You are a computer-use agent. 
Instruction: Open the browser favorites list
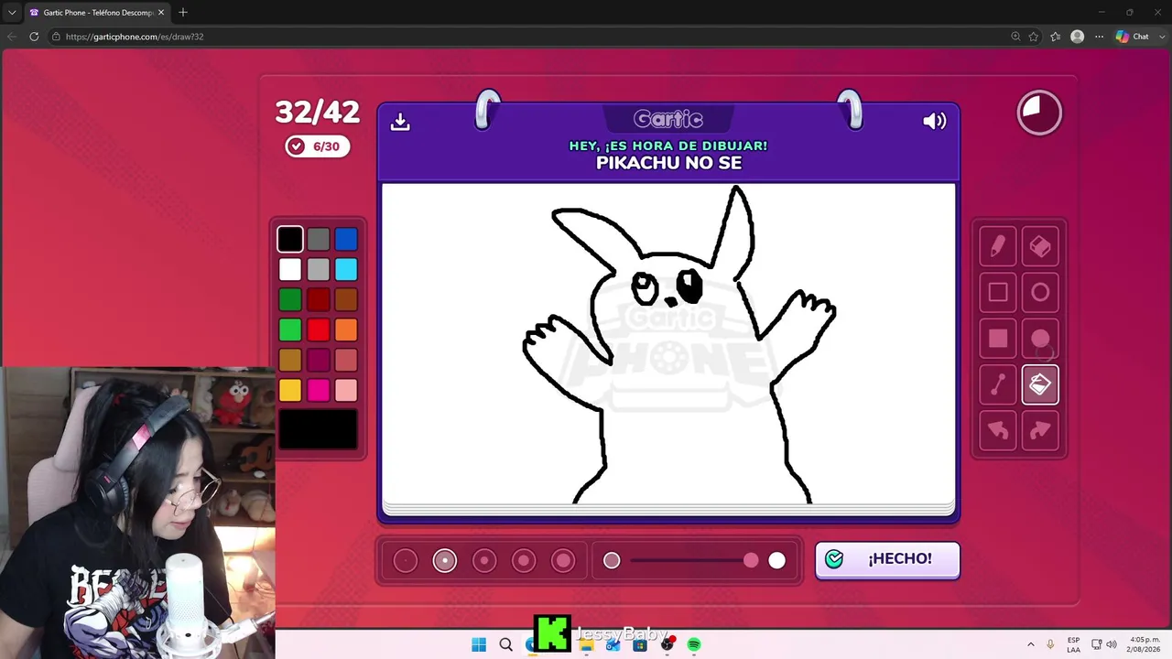click(1056, 37)
